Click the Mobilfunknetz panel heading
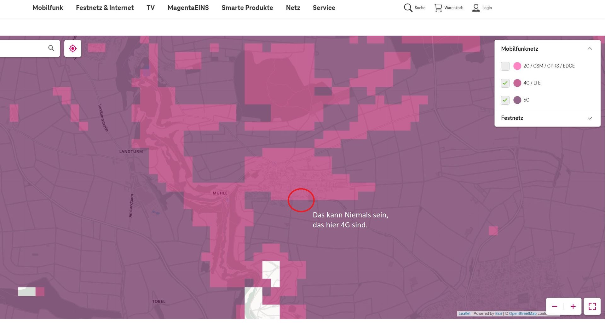 [x=519, y=49]
